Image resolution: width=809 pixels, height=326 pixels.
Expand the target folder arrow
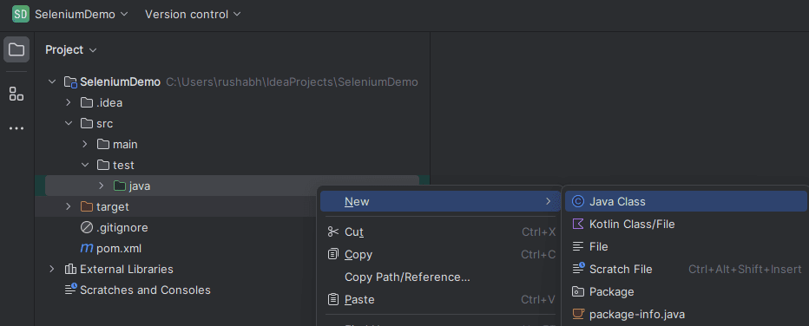pyautogui.click(x=69, y=206)
